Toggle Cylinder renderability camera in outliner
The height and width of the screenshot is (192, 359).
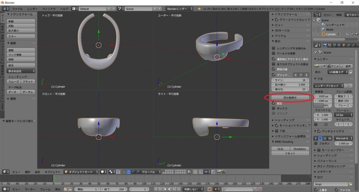[x=357, y=34]
